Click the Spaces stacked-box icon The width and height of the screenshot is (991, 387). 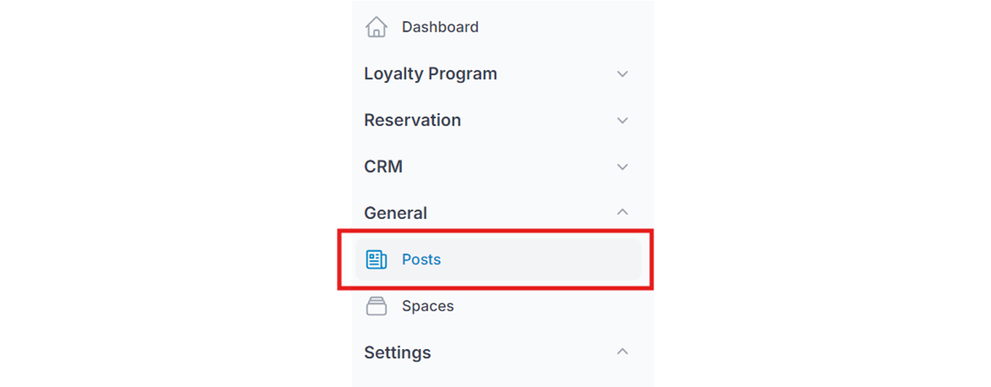click(376, 306)
